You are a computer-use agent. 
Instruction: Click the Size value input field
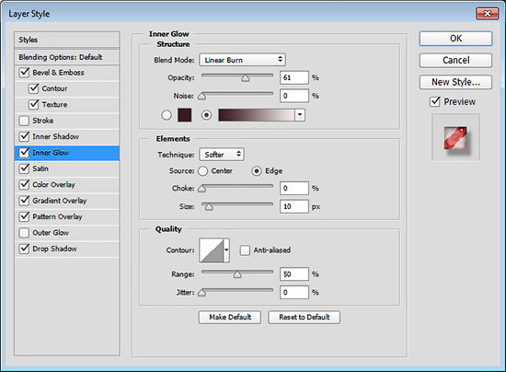pos(294,206)
